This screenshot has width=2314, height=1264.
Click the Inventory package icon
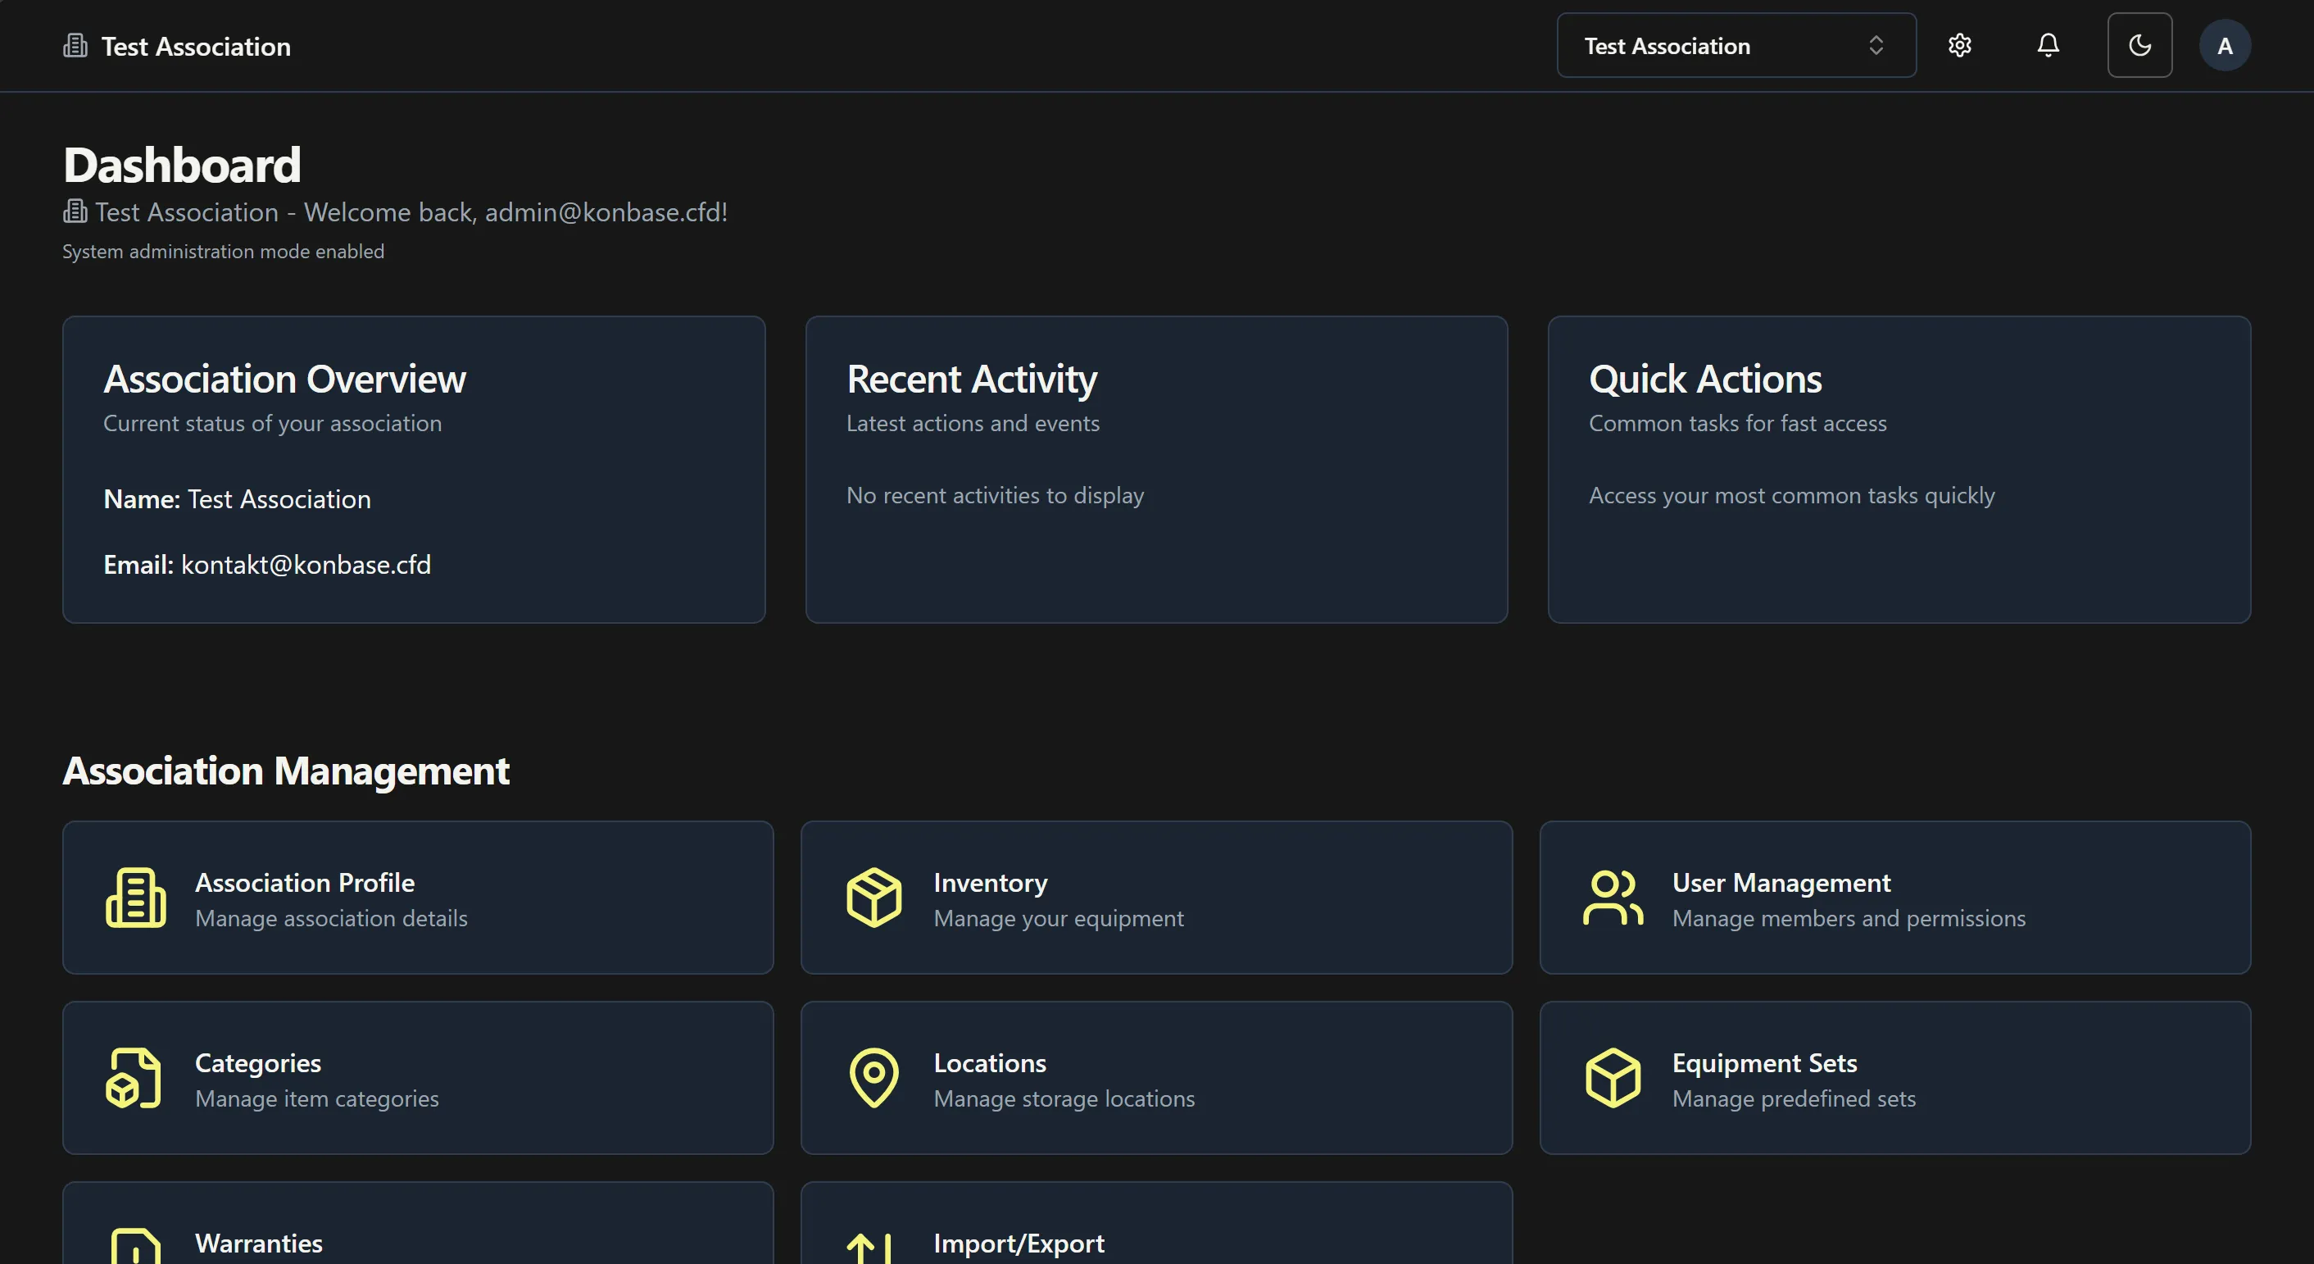coord(873,898)
